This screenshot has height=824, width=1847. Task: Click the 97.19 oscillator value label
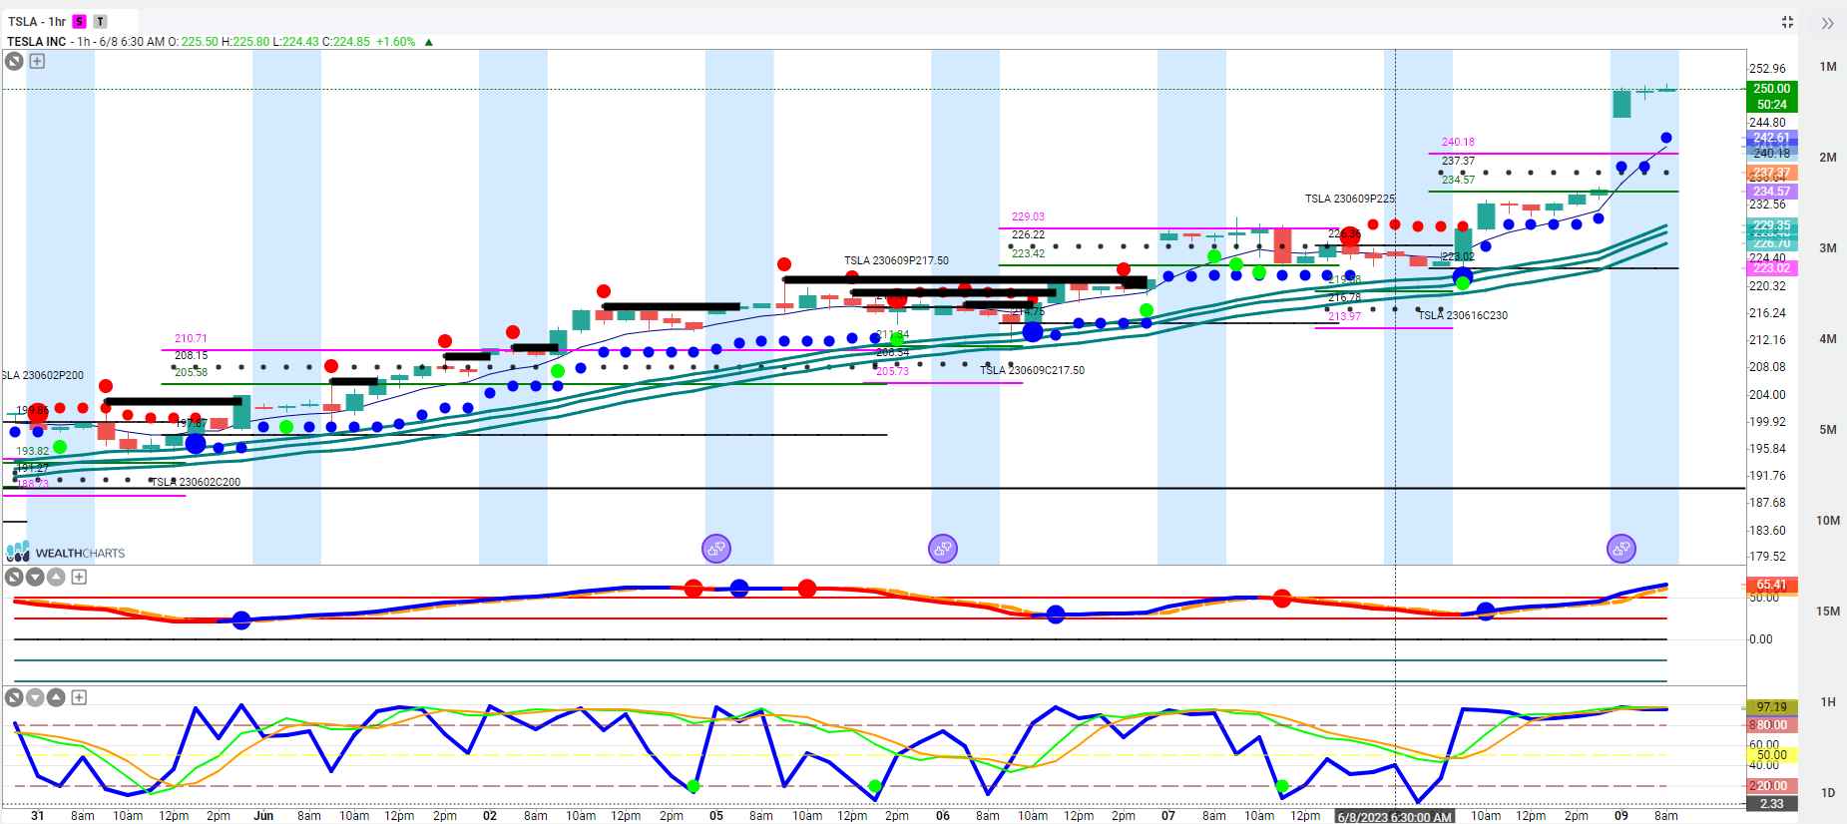coord(1771,707)
